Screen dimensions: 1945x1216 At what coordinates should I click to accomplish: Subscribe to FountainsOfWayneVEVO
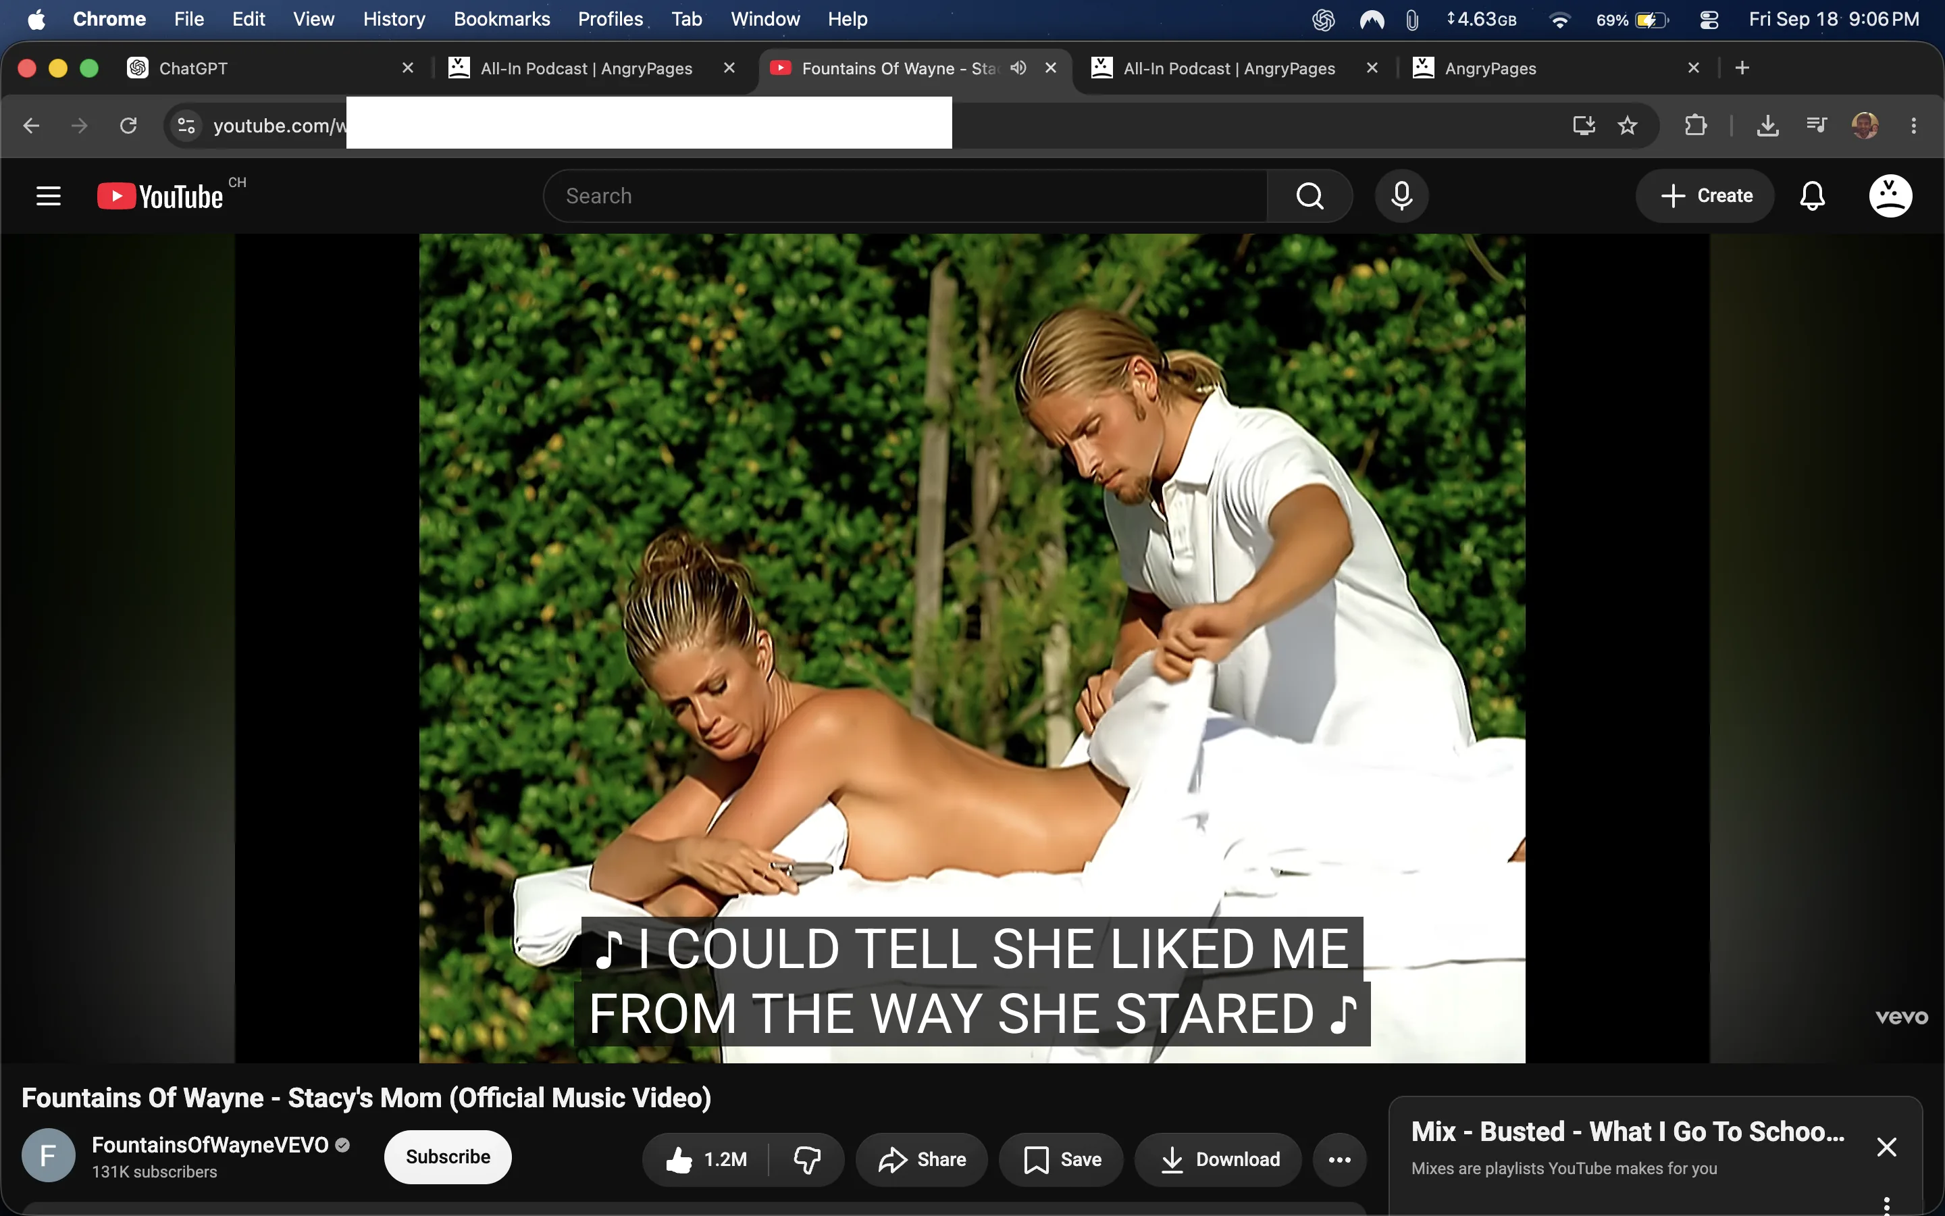pos(448,1157)
